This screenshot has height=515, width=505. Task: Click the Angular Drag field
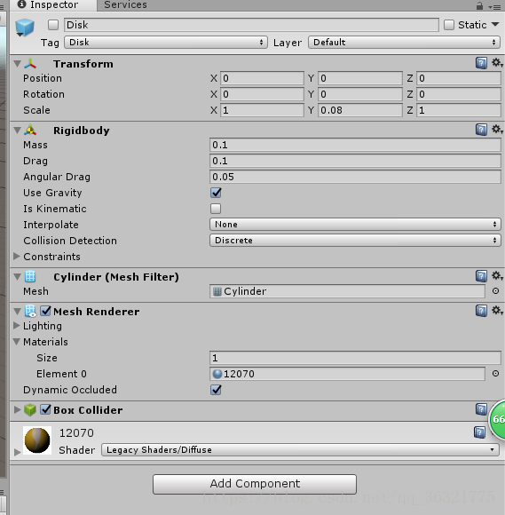(x=355, y=177)
